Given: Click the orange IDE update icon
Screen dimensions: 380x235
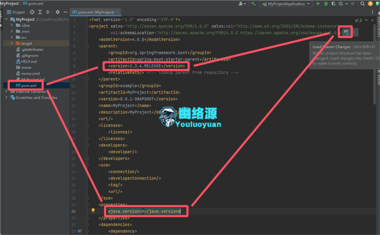Looking at the screenshot, I should pos(370,4).
